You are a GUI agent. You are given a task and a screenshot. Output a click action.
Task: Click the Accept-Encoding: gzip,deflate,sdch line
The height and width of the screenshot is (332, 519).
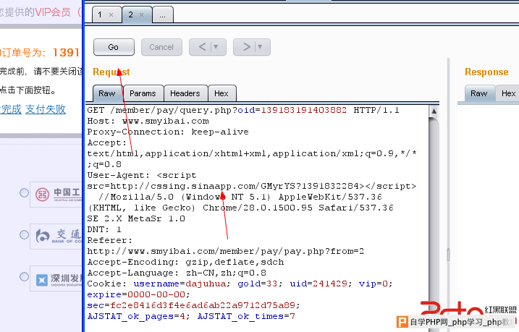pyautogui.click(x=185, y=263)
